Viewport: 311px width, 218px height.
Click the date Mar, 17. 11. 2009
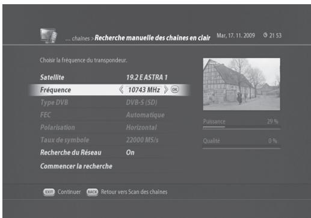(236, 36)
